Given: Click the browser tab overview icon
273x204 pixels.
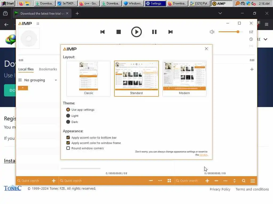Looking at the screenshot, I should pyautogui.click(x=5, y=13).
